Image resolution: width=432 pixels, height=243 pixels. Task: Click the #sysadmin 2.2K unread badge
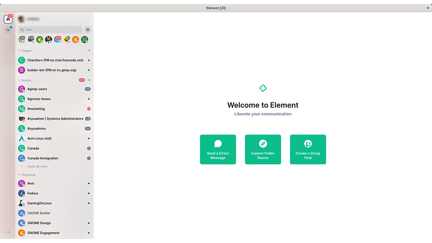click(x=88, y=119)
